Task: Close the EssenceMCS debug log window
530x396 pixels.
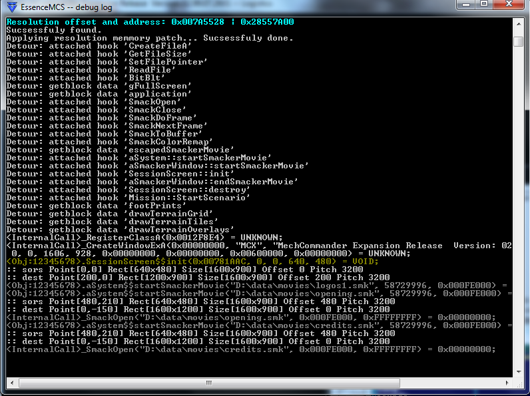Action: (x=509, y=5)
